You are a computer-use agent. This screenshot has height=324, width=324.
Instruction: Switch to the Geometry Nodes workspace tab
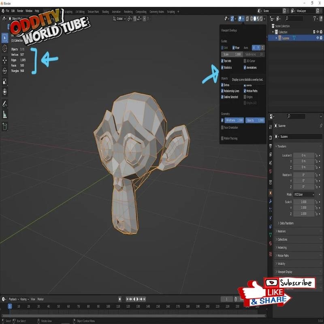157,12
